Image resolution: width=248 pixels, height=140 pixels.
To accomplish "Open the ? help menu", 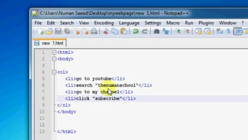I will [x=243, y=23].
